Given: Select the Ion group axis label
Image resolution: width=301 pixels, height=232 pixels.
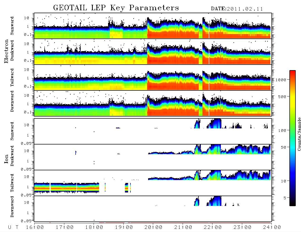Looking at the screenshot, I should tap(6, 159).
